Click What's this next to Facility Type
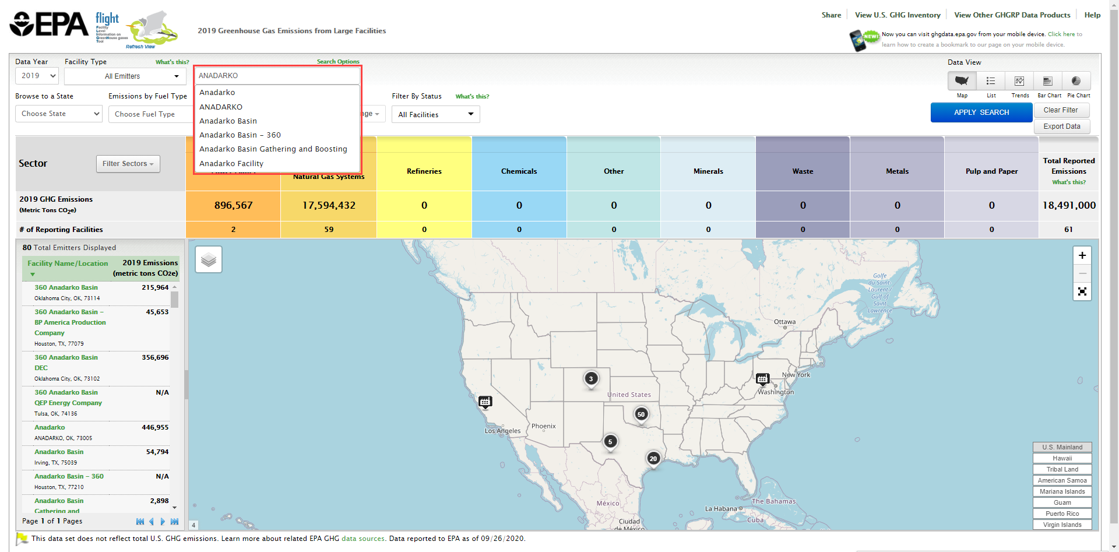 tap(172, 62)
